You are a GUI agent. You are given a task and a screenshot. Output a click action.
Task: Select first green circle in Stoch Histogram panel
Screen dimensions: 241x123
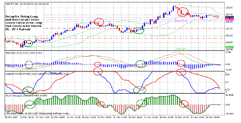tap(29, 104)
